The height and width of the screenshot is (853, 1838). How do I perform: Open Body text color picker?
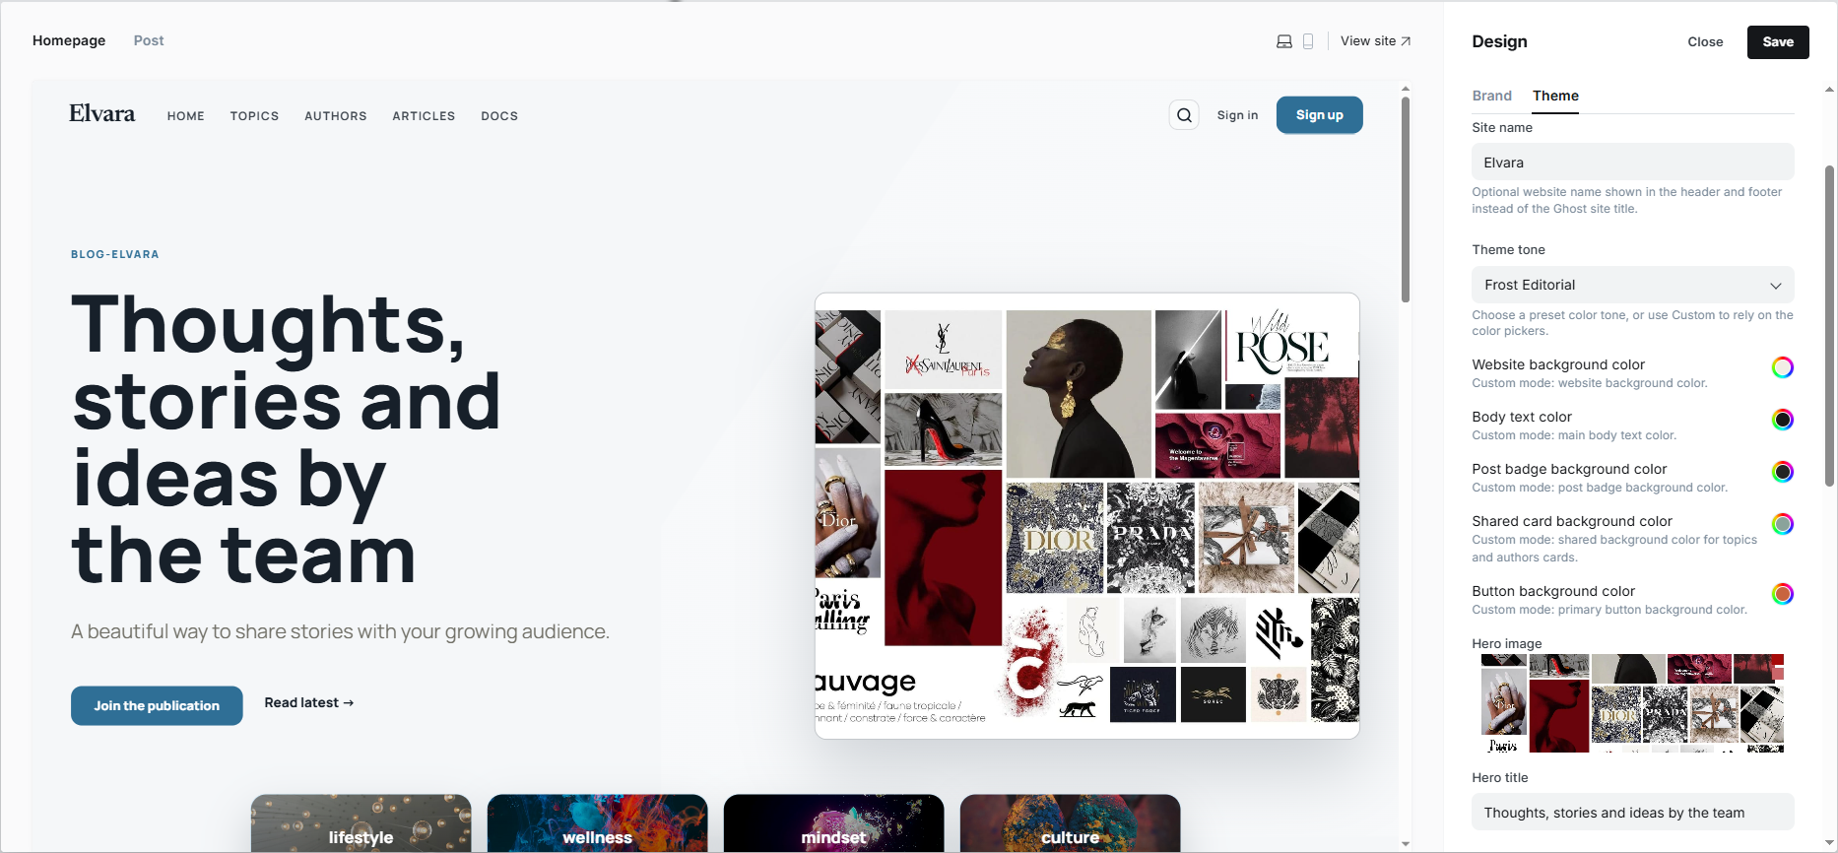pos(1783,420)
